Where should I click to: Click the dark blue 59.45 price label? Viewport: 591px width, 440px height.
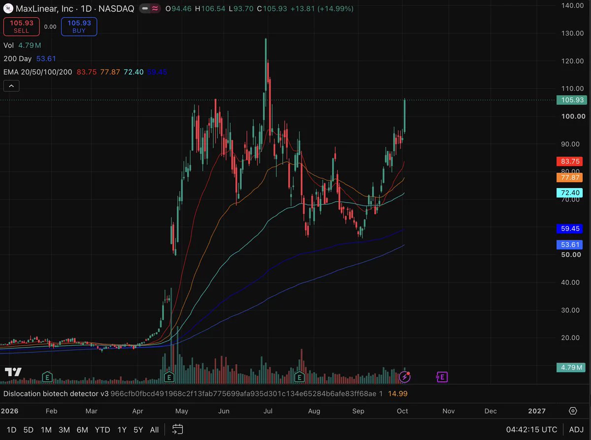click(569, 229)
